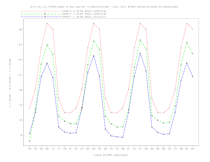Viewport: 210px width, 162px height.
Task: Click y-axis tick value 18
Action: [20, 90]
